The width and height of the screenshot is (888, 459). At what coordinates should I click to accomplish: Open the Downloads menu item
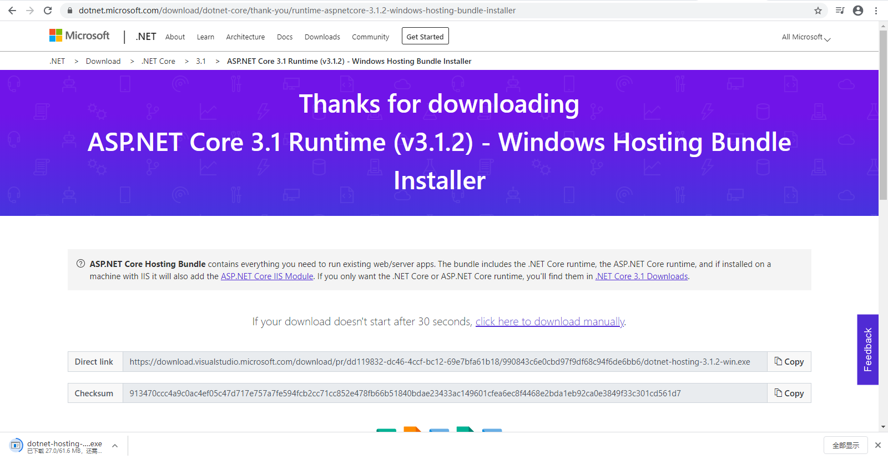pyautogui.click(x=322, y=37)
